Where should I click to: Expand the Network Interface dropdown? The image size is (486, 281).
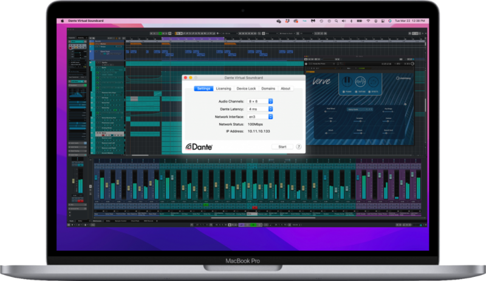point(271,116)
